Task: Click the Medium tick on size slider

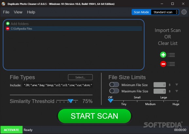Action: click(150, 101)
